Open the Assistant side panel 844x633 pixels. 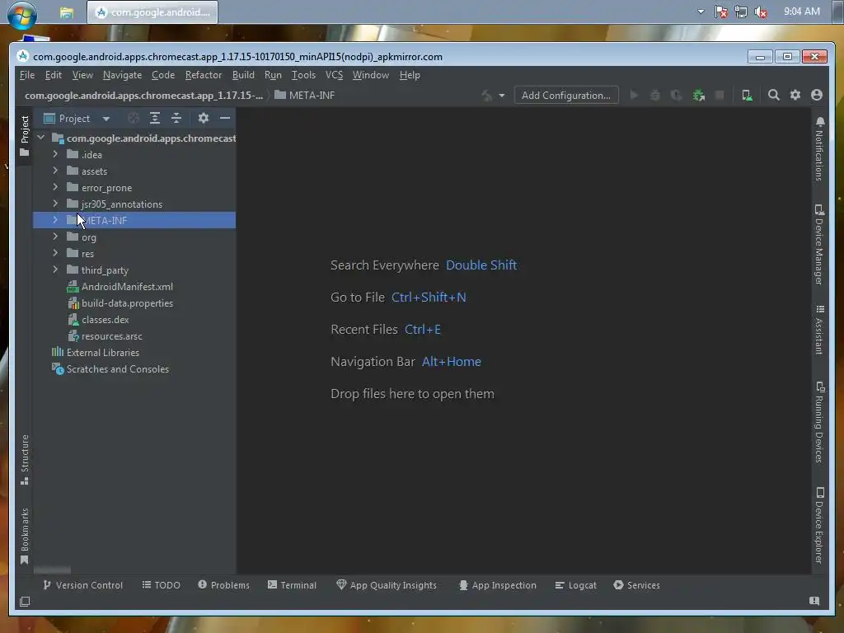click(x=819, y=330)
